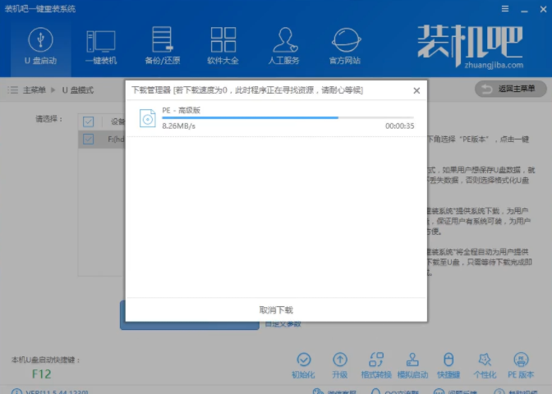
Task: Go to 软件大全 tab
Action: click(223, 47)
